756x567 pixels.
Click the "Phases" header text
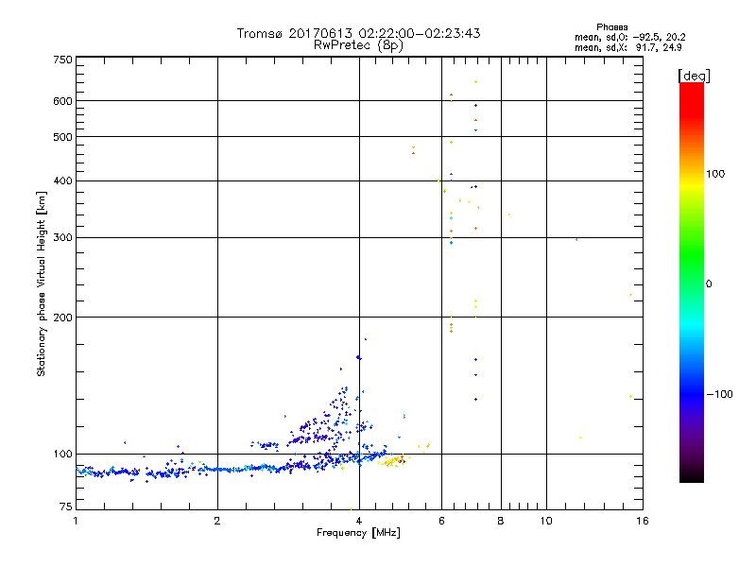tap(611, 27)
